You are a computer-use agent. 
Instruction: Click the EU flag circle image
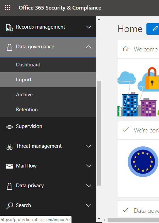[143, 162]
